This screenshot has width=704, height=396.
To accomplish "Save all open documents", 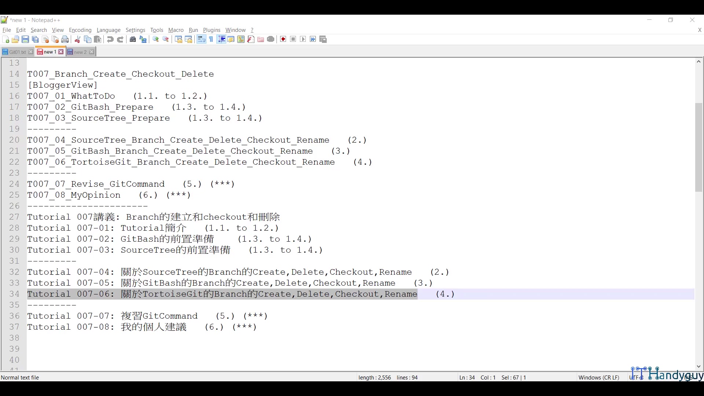I will 35,39.
